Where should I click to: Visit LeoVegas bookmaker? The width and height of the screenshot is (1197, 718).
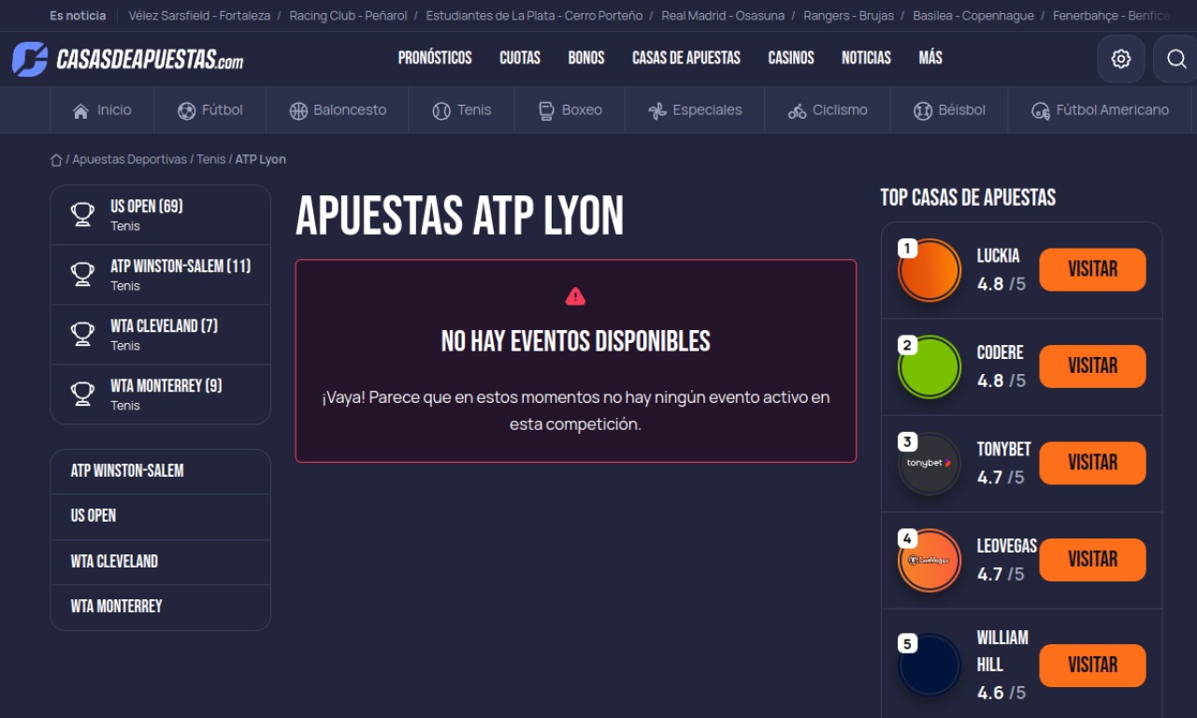(1092, 559)
